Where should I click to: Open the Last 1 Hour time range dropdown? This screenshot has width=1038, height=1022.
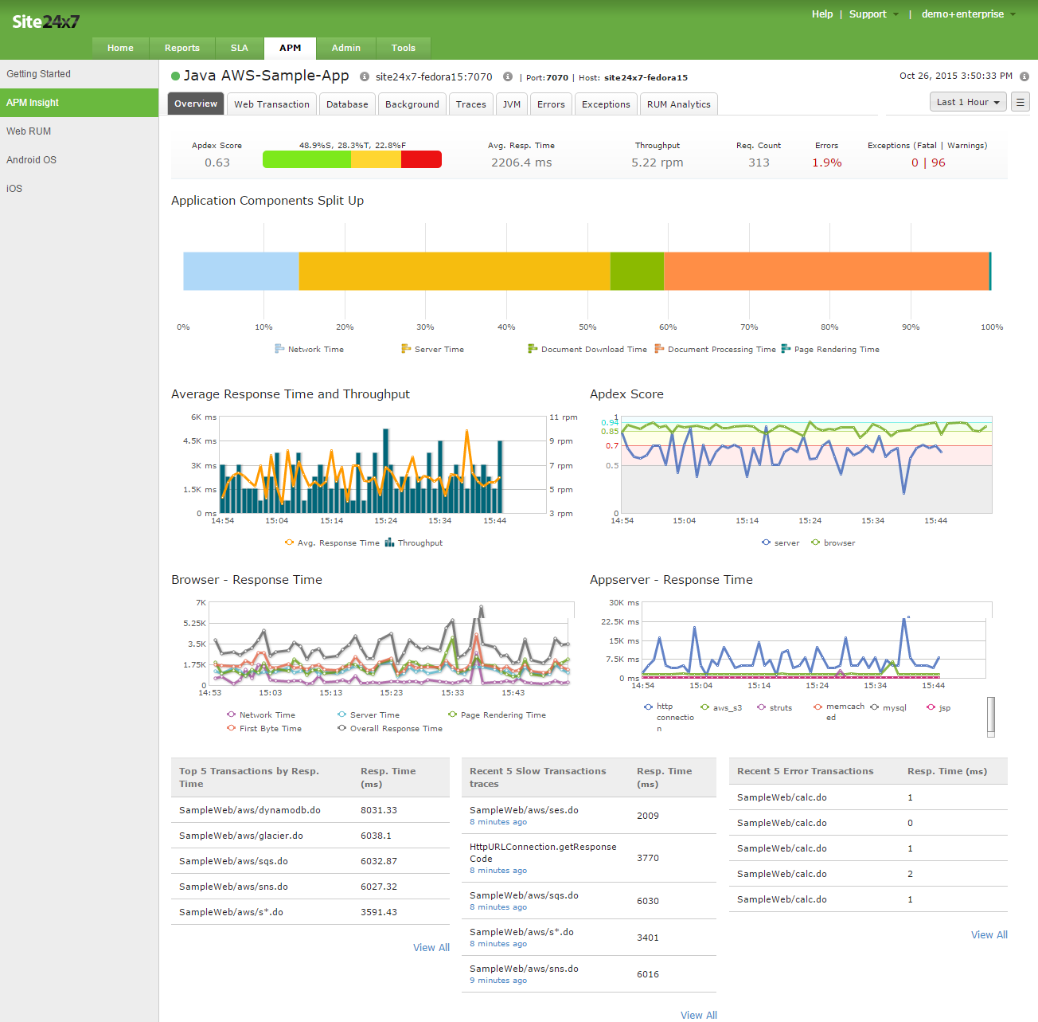pos(968,102)
